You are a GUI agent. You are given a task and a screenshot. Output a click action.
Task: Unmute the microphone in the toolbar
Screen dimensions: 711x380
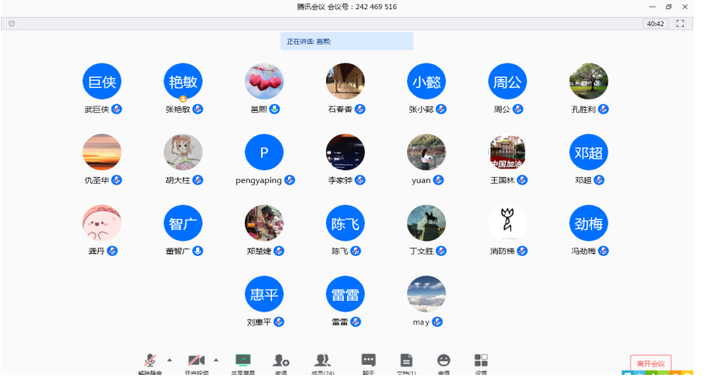tap(149, 361)
